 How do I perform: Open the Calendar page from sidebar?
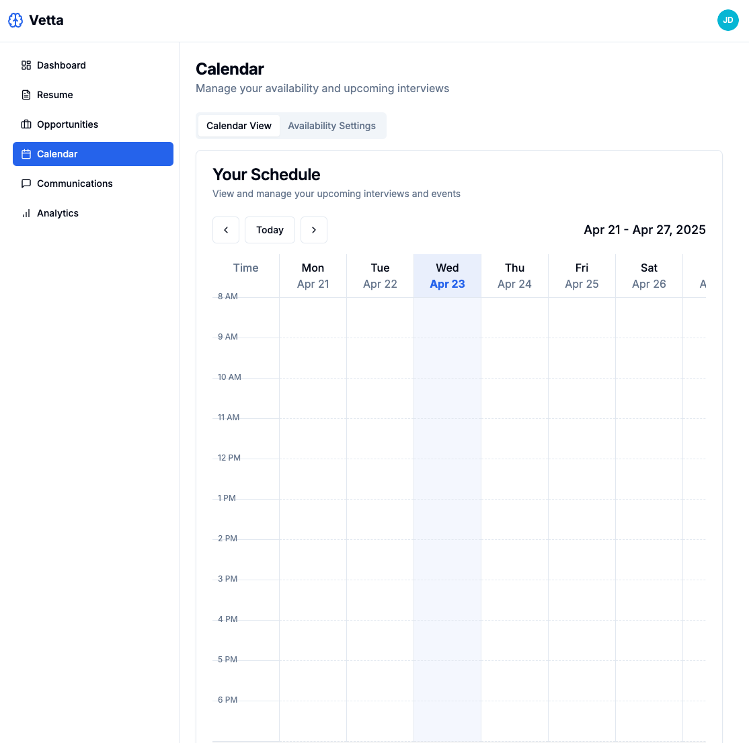pyautogui.click(x=57, y=154)
